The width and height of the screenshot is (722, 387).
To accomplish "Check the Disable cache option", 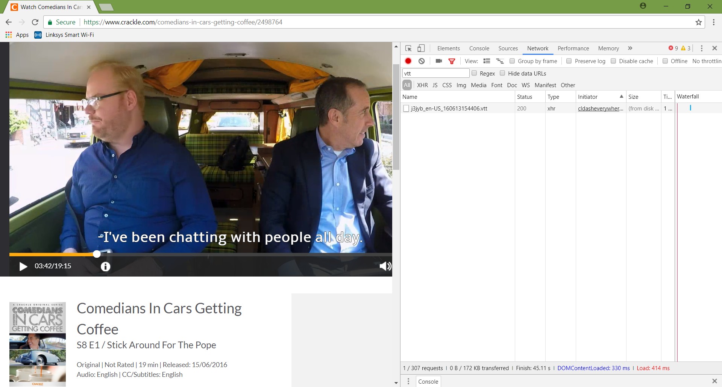I will coord(613,61).
